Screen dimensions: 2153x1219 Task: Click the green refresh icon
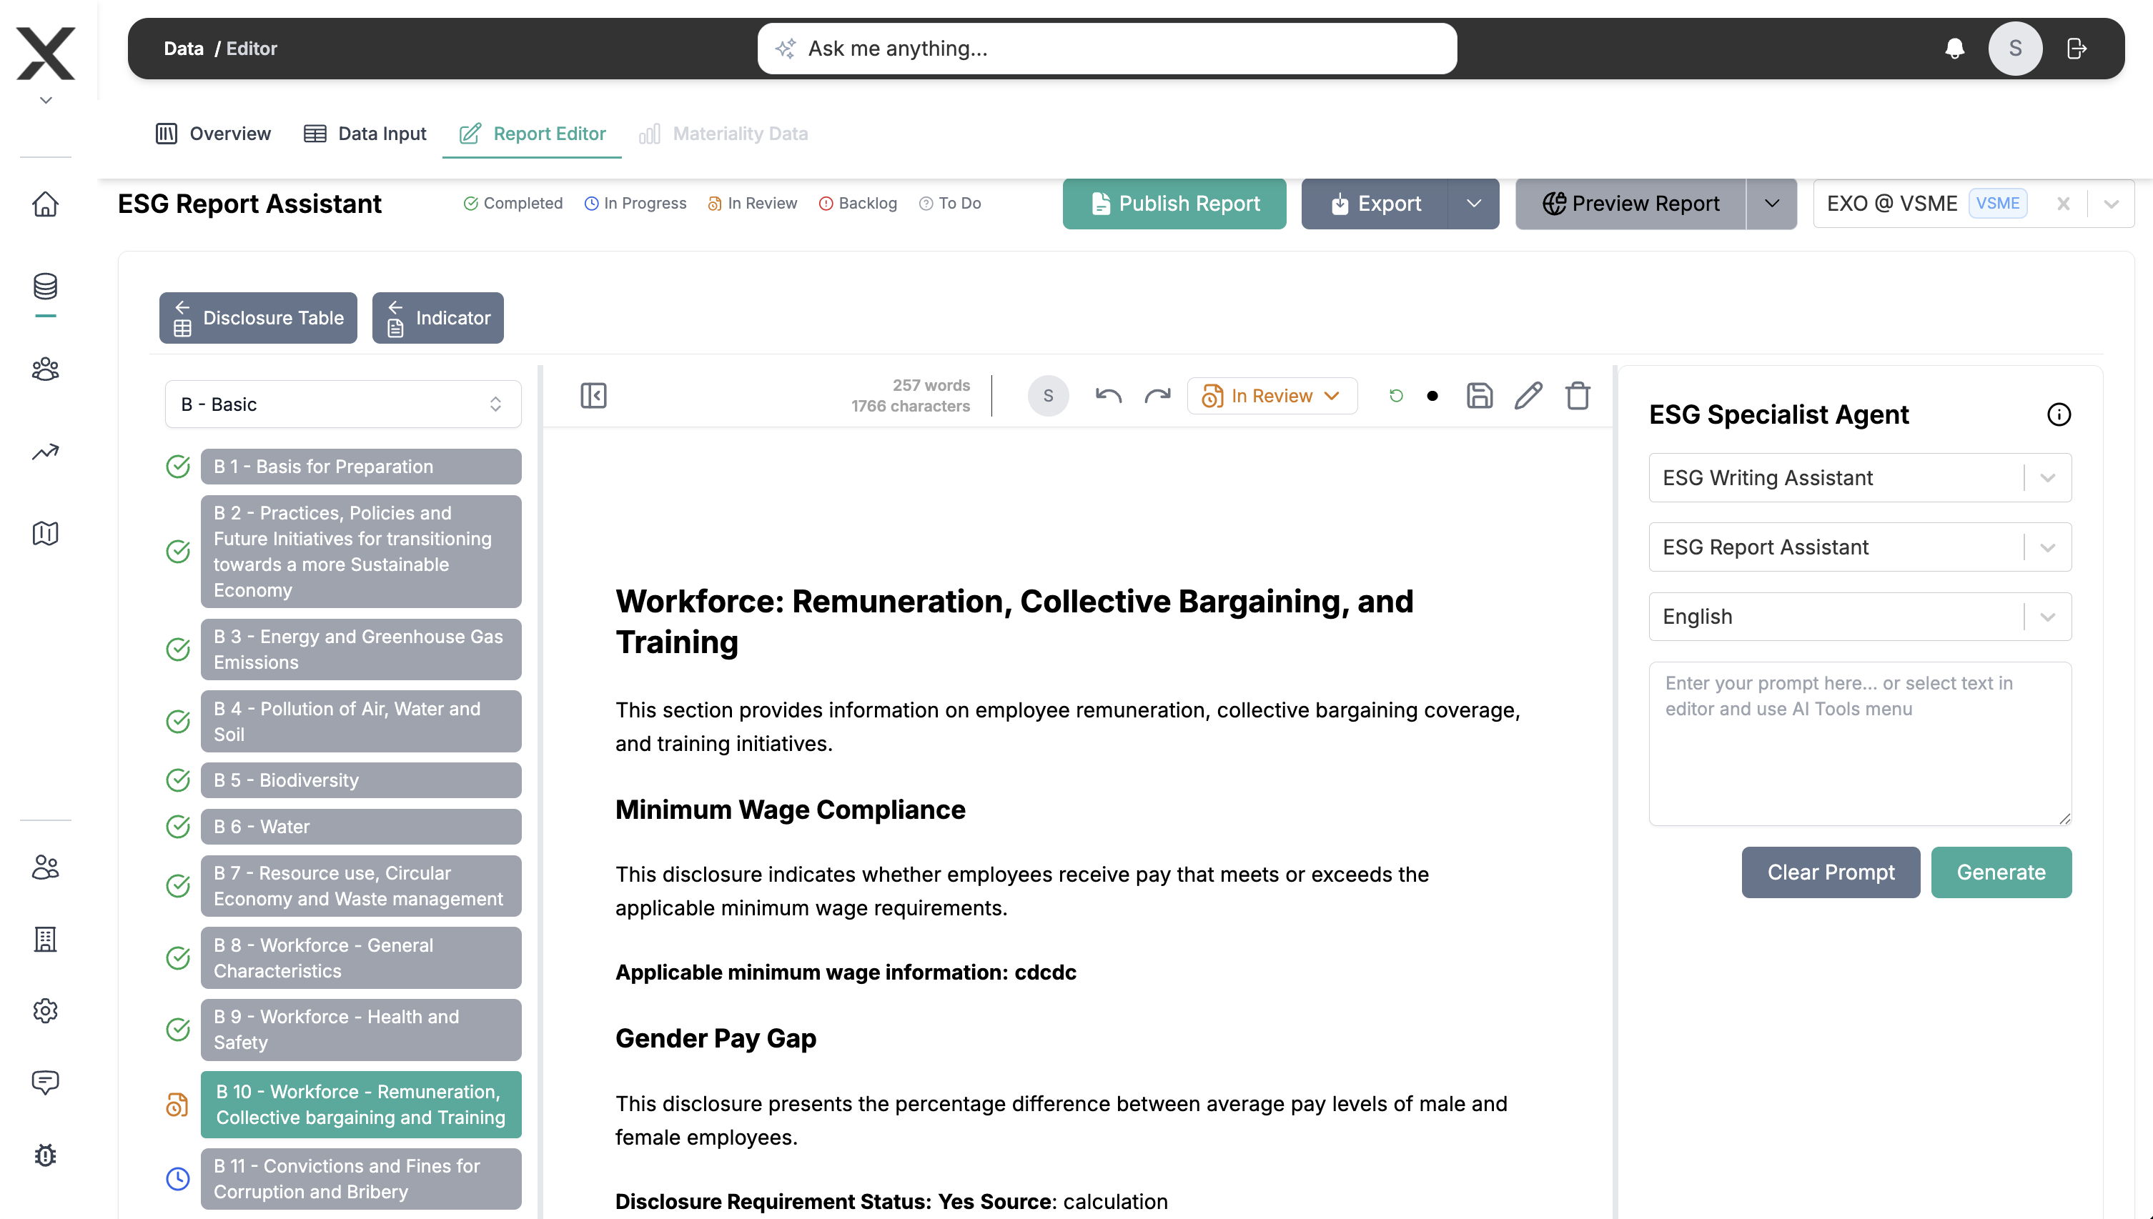point(1395,396)
